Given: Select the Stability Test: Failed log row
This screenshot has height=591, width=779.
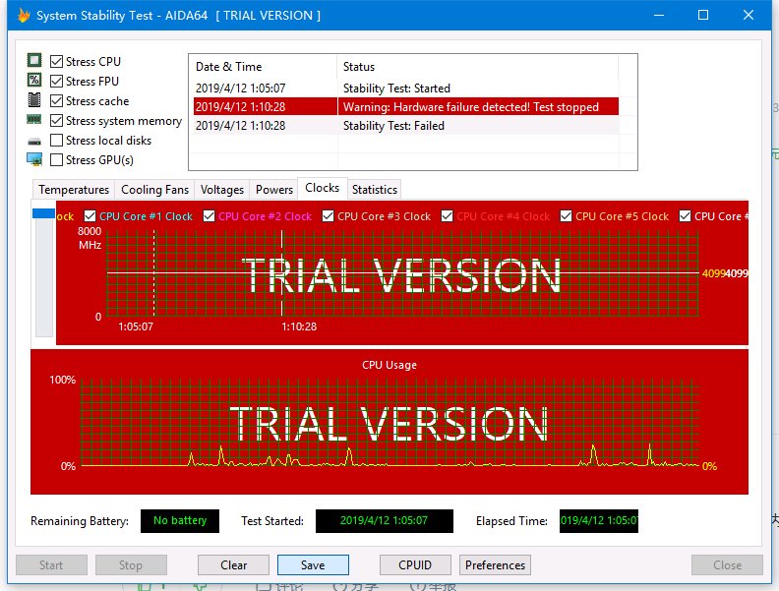Looking at the screenshot, I should [x=406, y=126].
